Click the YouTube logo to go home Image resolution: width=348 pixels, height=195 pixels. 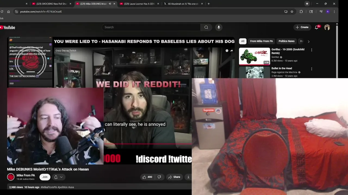pyautogui.click(x=8, y=27)
